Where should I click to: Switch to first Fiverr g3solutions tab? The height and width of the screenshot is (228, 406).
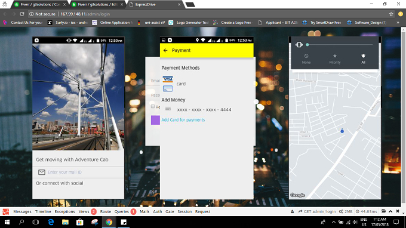click(40, 4)
